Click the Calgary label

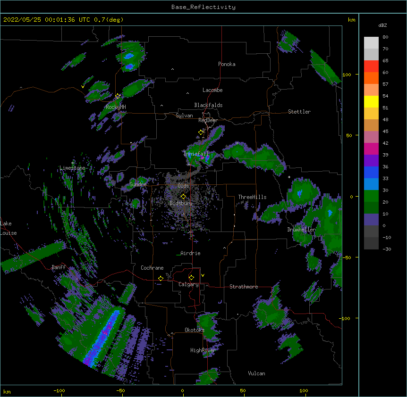188,284
